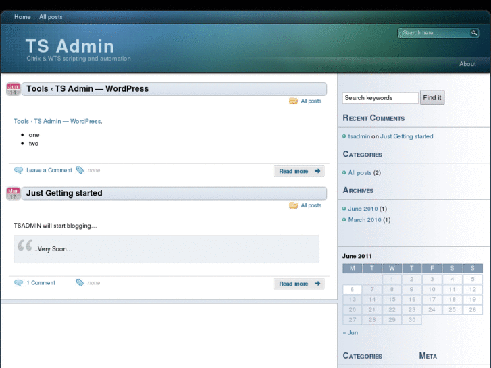491x368 pixels.
Task: Click green bullet beside tsadmin comment
Action: click(x=344, y=136)
